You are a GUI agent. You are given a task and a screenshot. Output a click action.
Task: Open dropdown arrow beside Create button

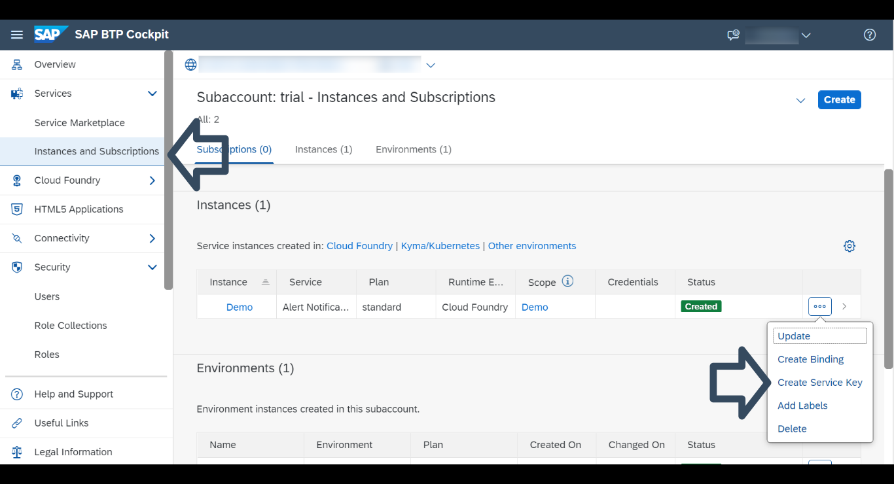(x=800, y=101)
